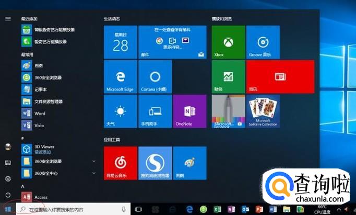Click the CPU温度 readout on taskbar
The height and width of the screenshot is (215, 356).
[x=322, y=210]
